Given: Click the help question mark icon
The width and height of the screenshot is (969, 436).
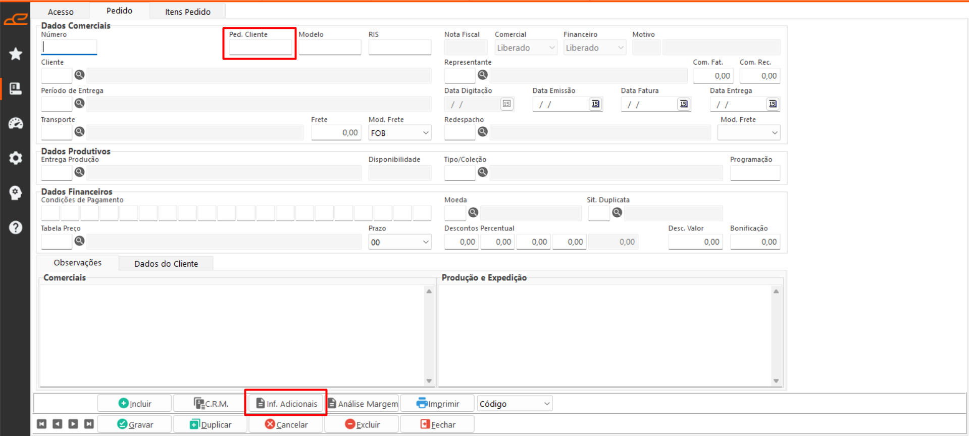Looking at the screenshot, I should (x=16, y=227).
